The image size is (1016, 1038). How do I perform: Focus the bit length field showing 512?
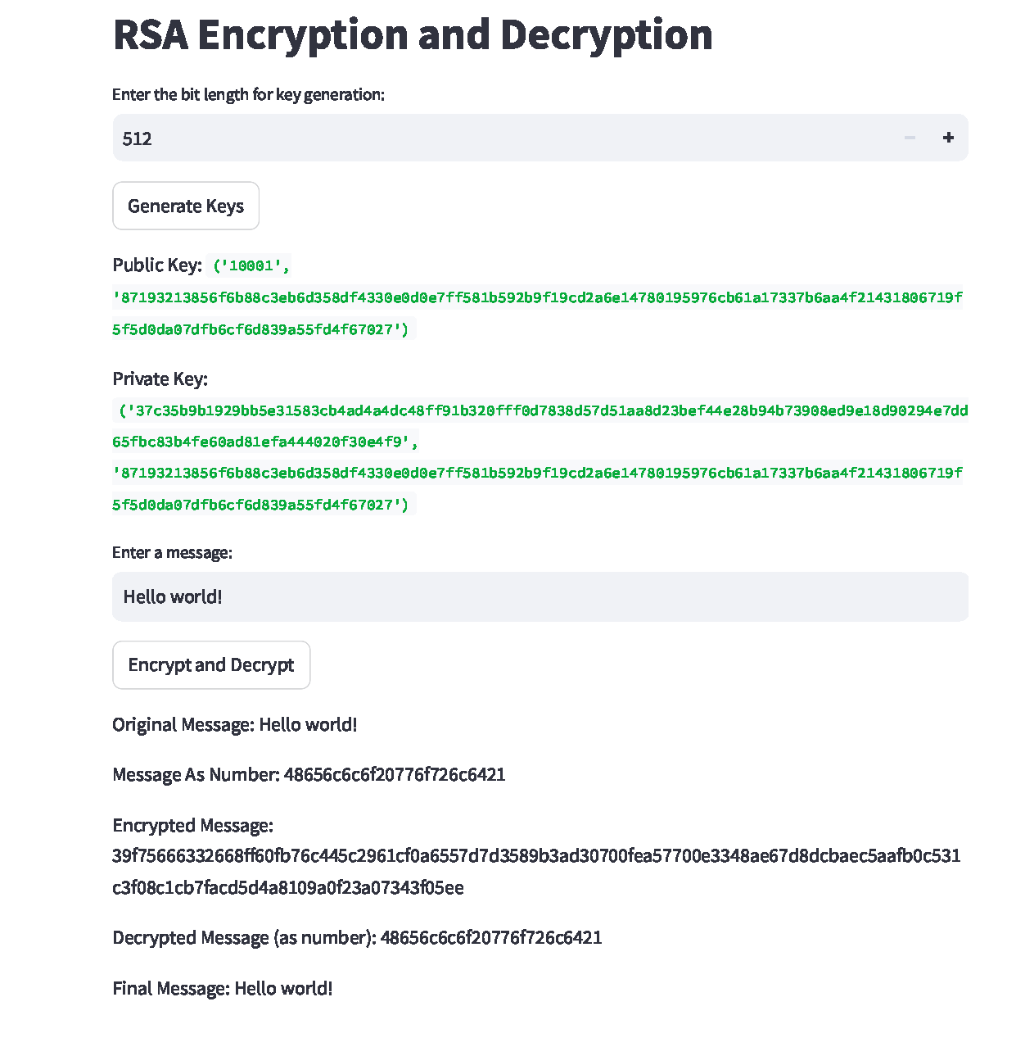pos(502,138)
